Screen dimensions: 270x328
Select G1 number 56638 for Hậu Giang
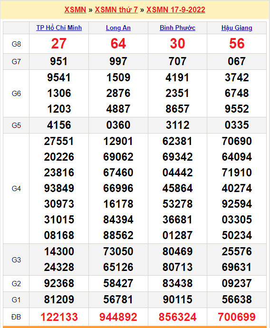click(237, 299)
